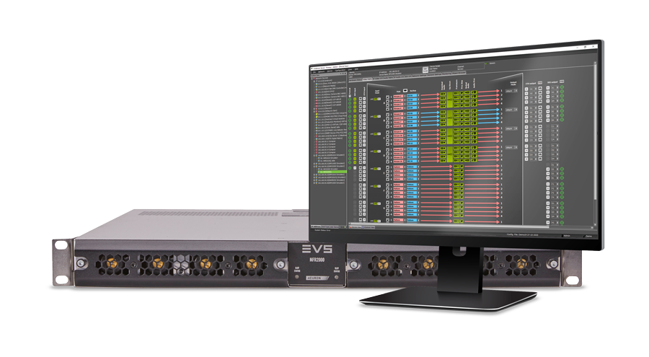The width and height of the screenshot is (649, 357).
Task: Click green status circle in first SDI output row
Action: tap(562, 87)
